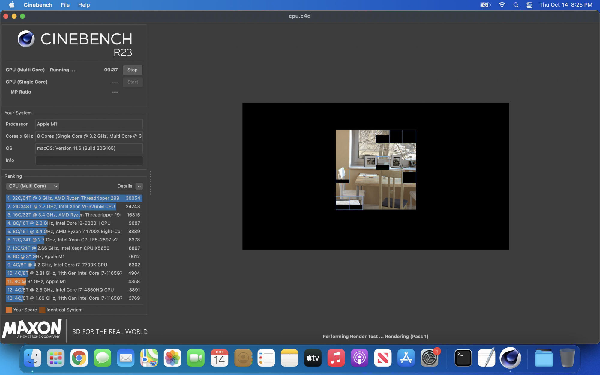Open Google Chrome from the dock
This screenshot has width=600, height=375.
tap(79, 358)
